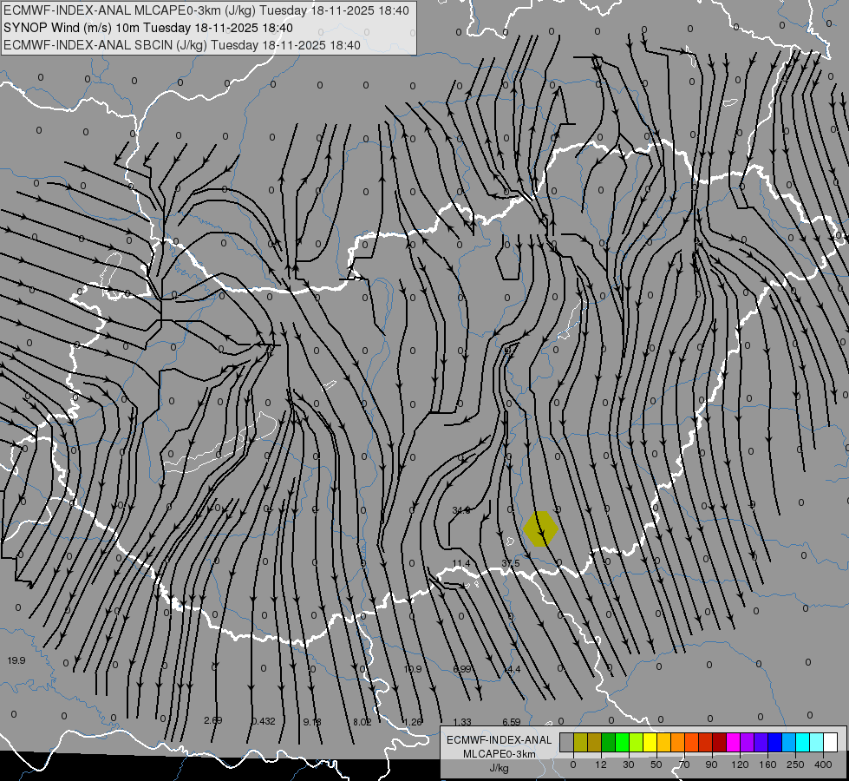Click the SBCIN title line at top
This screenshot has width=849, height=781.
[182, 44]
